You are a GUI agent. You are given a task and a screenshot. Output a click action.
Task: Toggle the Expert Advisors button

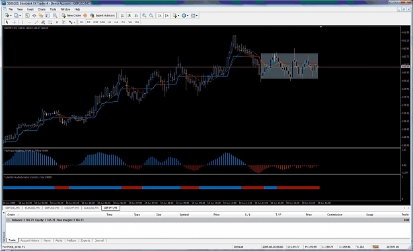(x=102, y=16)
